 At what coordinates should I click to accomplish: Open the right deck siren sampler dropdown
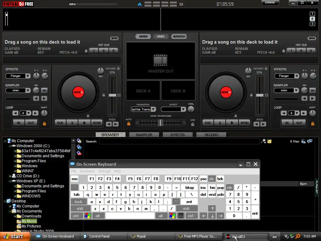pyautogui.click(x=297, y=90)
